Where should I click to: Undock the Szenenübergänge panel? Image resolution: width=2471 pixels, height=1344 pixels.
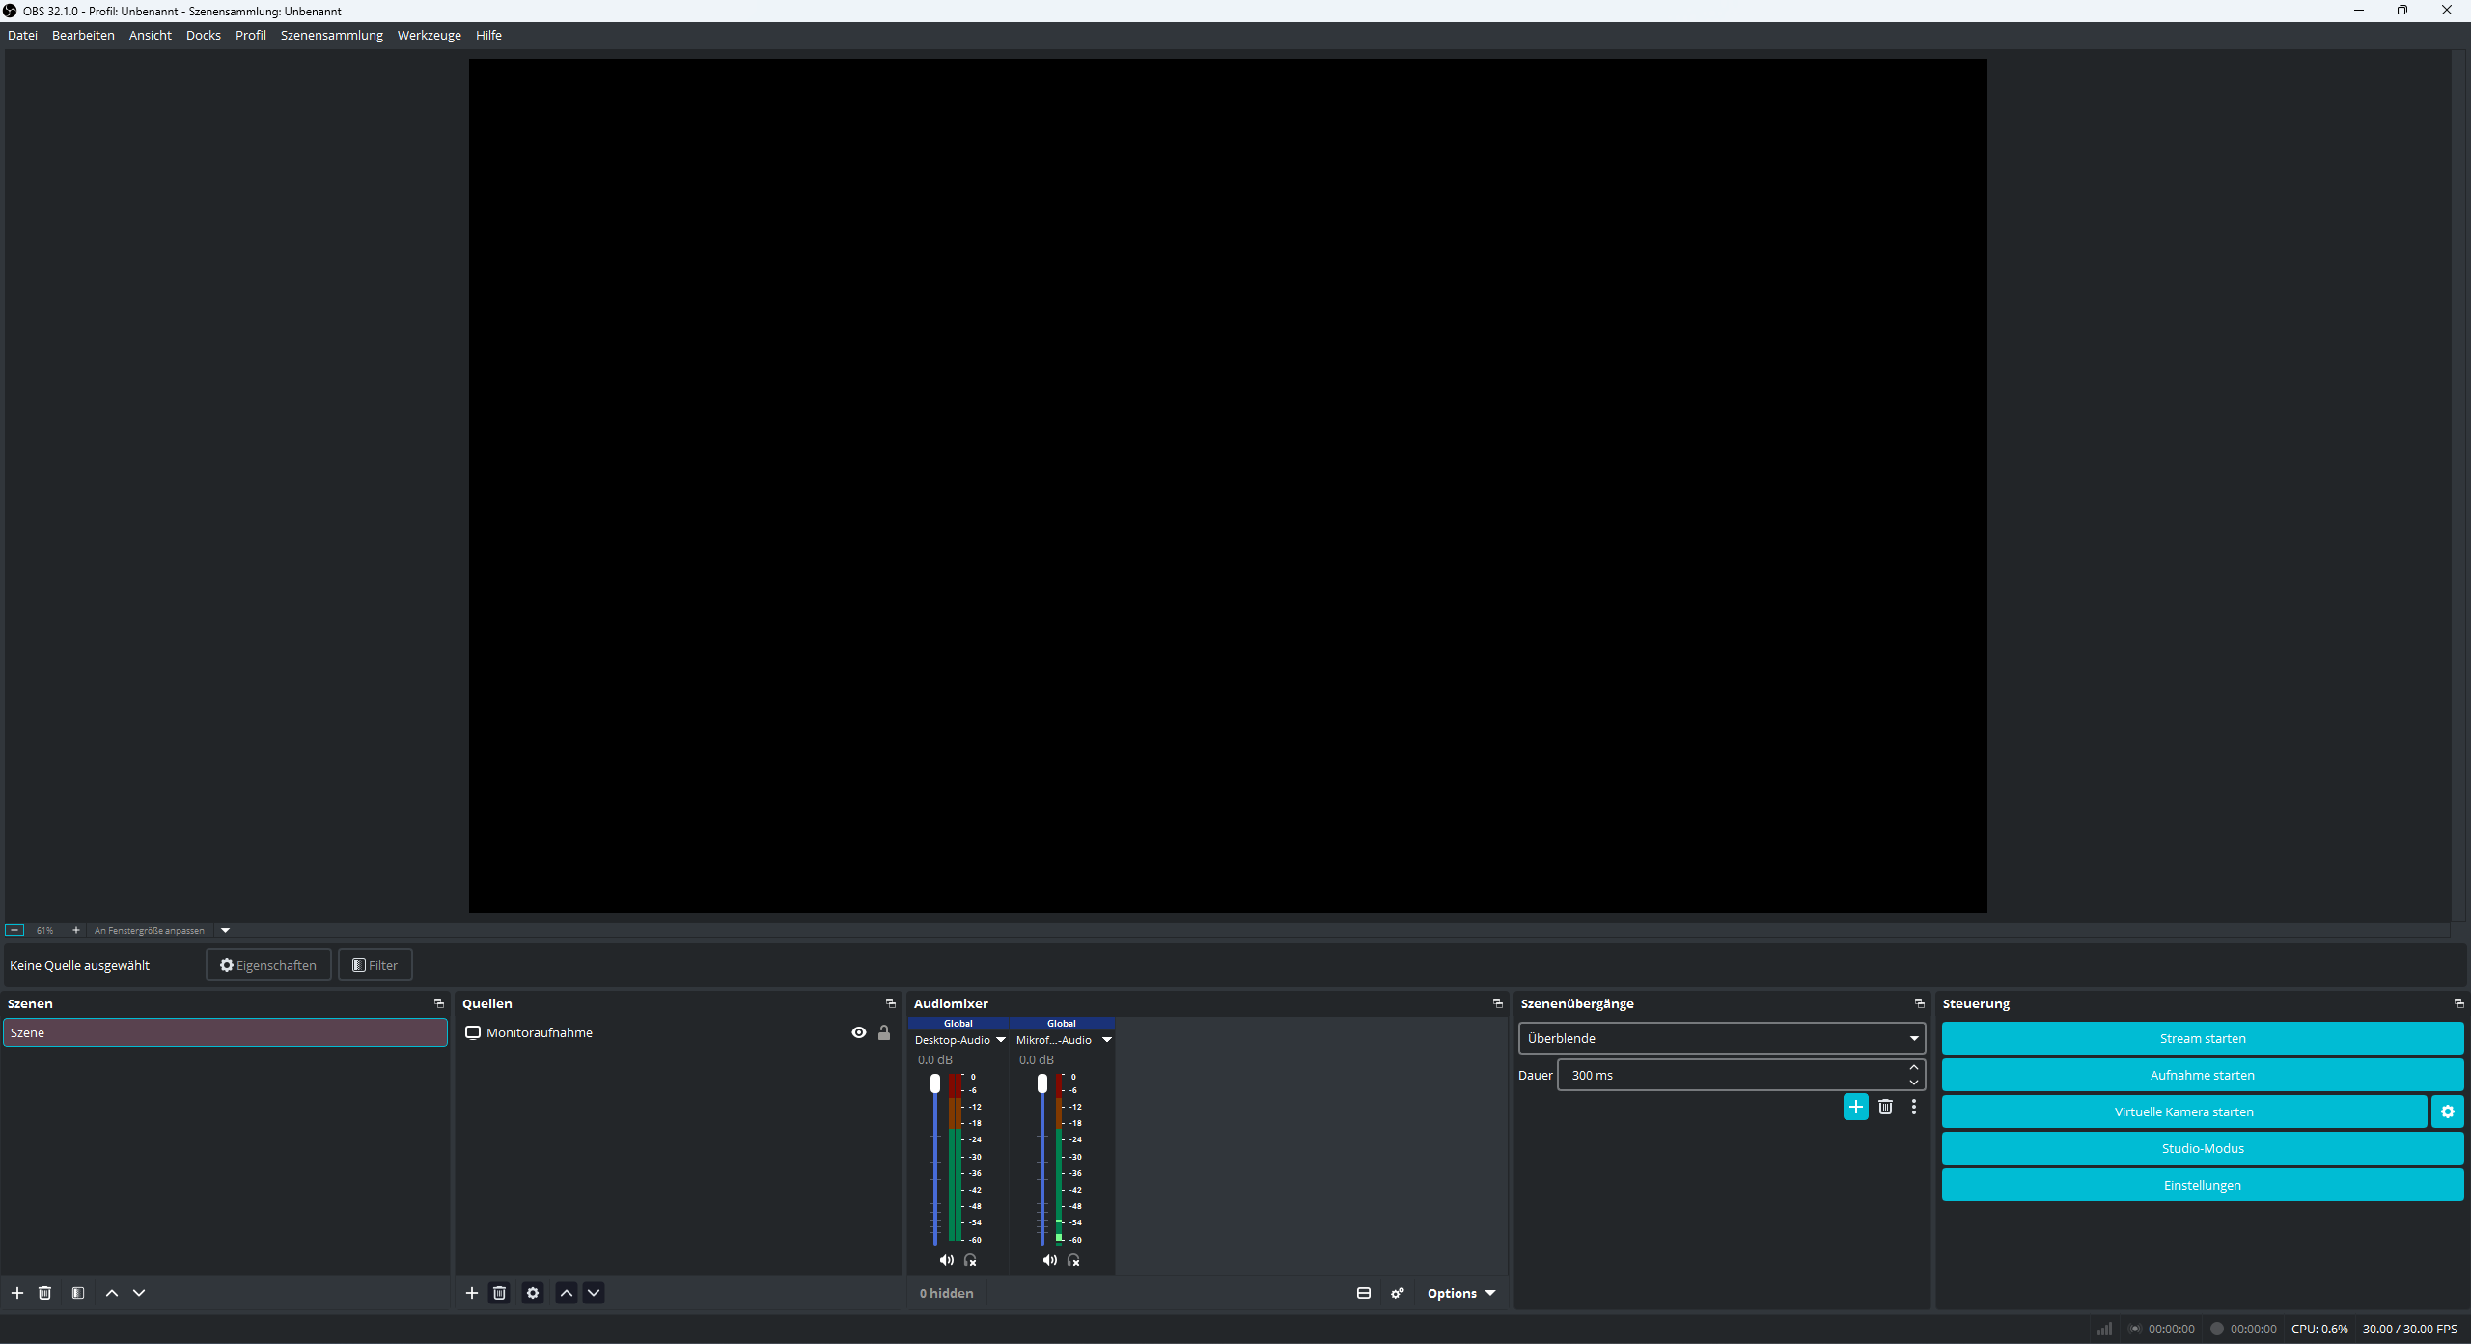(1920, 1003)
